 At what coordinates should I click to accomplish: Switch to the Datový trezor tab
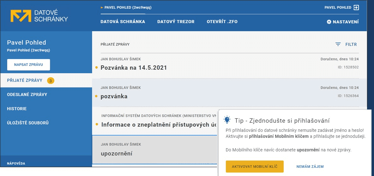pyautogui.click(x=176, y=22)
